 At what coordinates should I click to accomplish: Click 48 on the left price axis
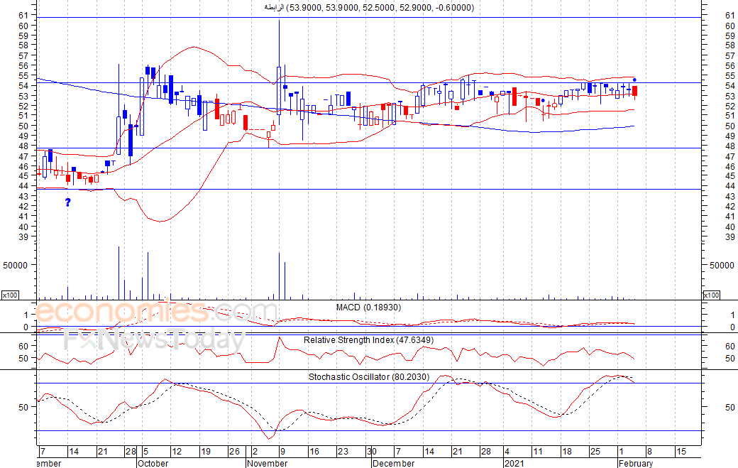(23, 146)
